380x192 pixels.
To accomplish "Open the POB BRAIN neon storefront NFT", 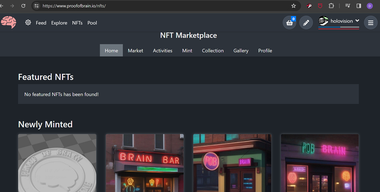I will tap(320, 163).
